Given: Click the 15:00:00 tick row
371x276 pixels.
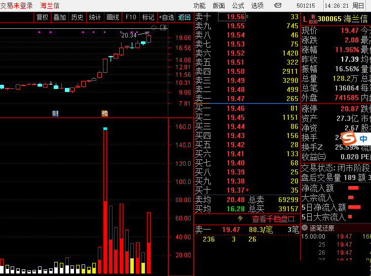Looking at the screenshot, I should point(336,237).
